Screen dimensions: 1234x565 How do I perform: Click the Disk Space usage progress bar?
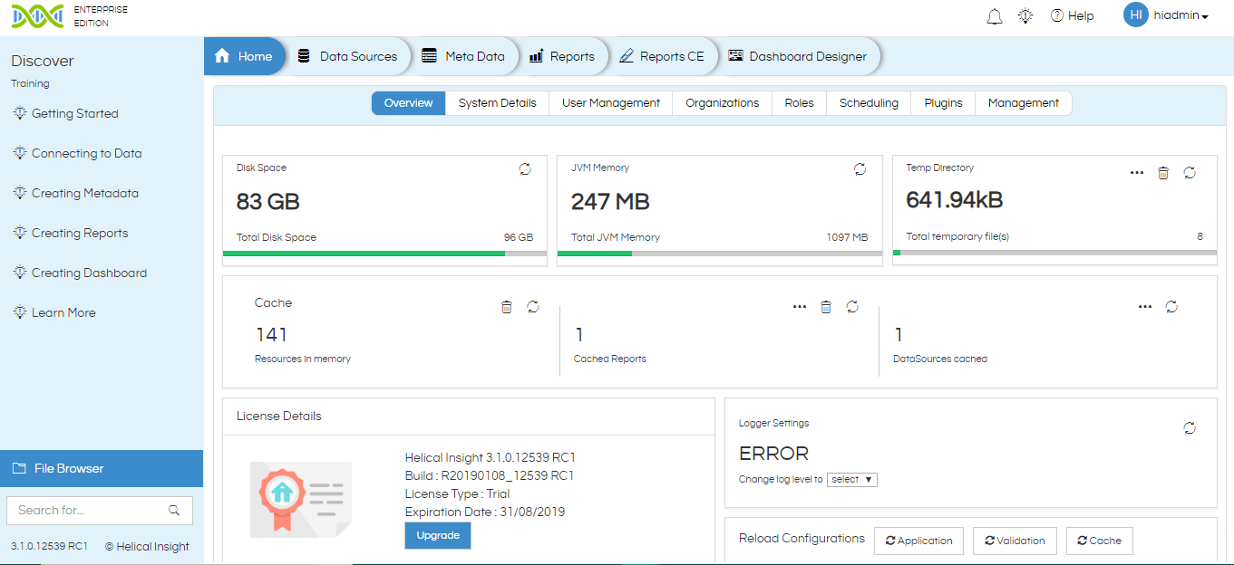coord(384,253)
